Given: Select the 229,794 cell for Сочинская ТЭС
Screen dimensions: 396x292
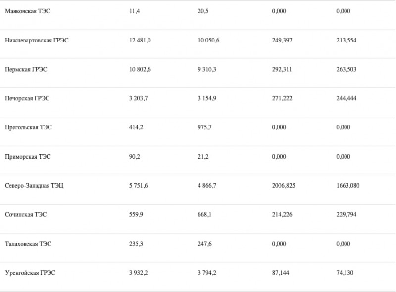Looking at the screenshot, I should point(346,215).
